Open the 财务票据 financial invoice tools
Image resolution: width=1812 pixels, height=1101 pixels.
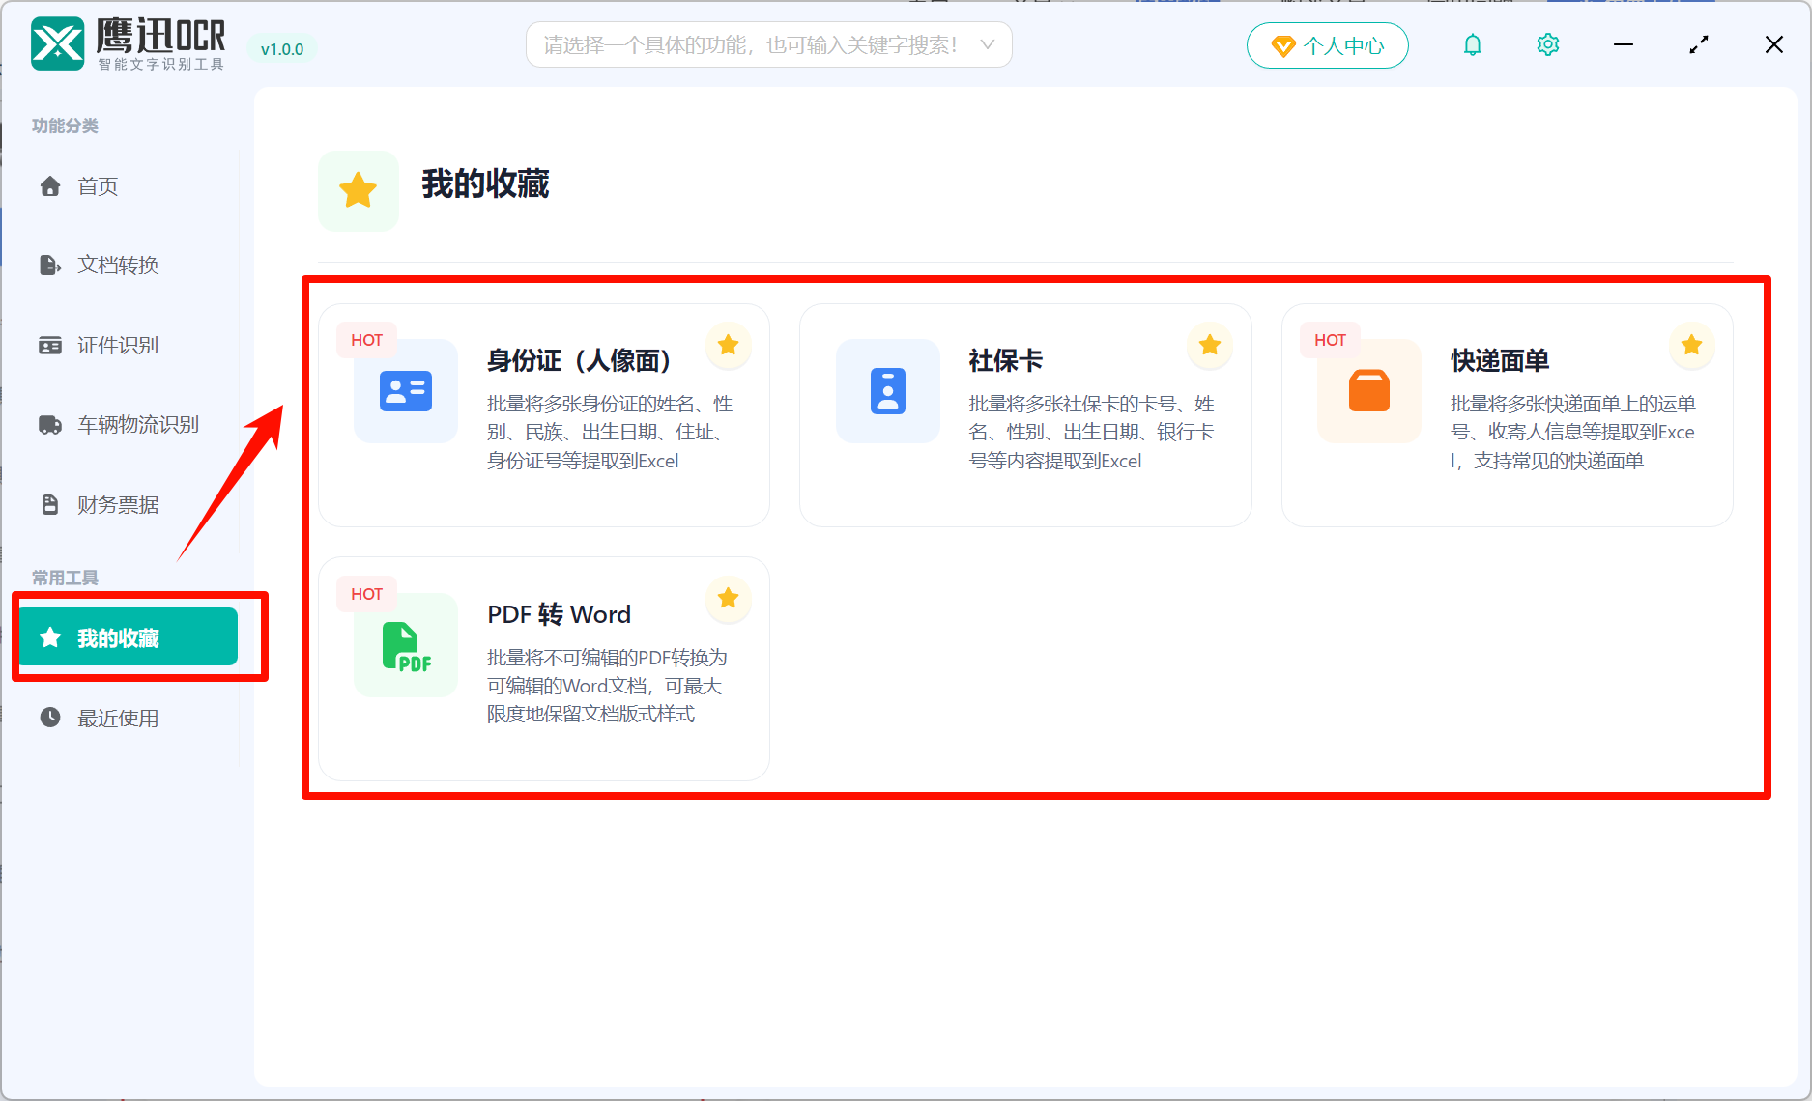click(116, 503)
